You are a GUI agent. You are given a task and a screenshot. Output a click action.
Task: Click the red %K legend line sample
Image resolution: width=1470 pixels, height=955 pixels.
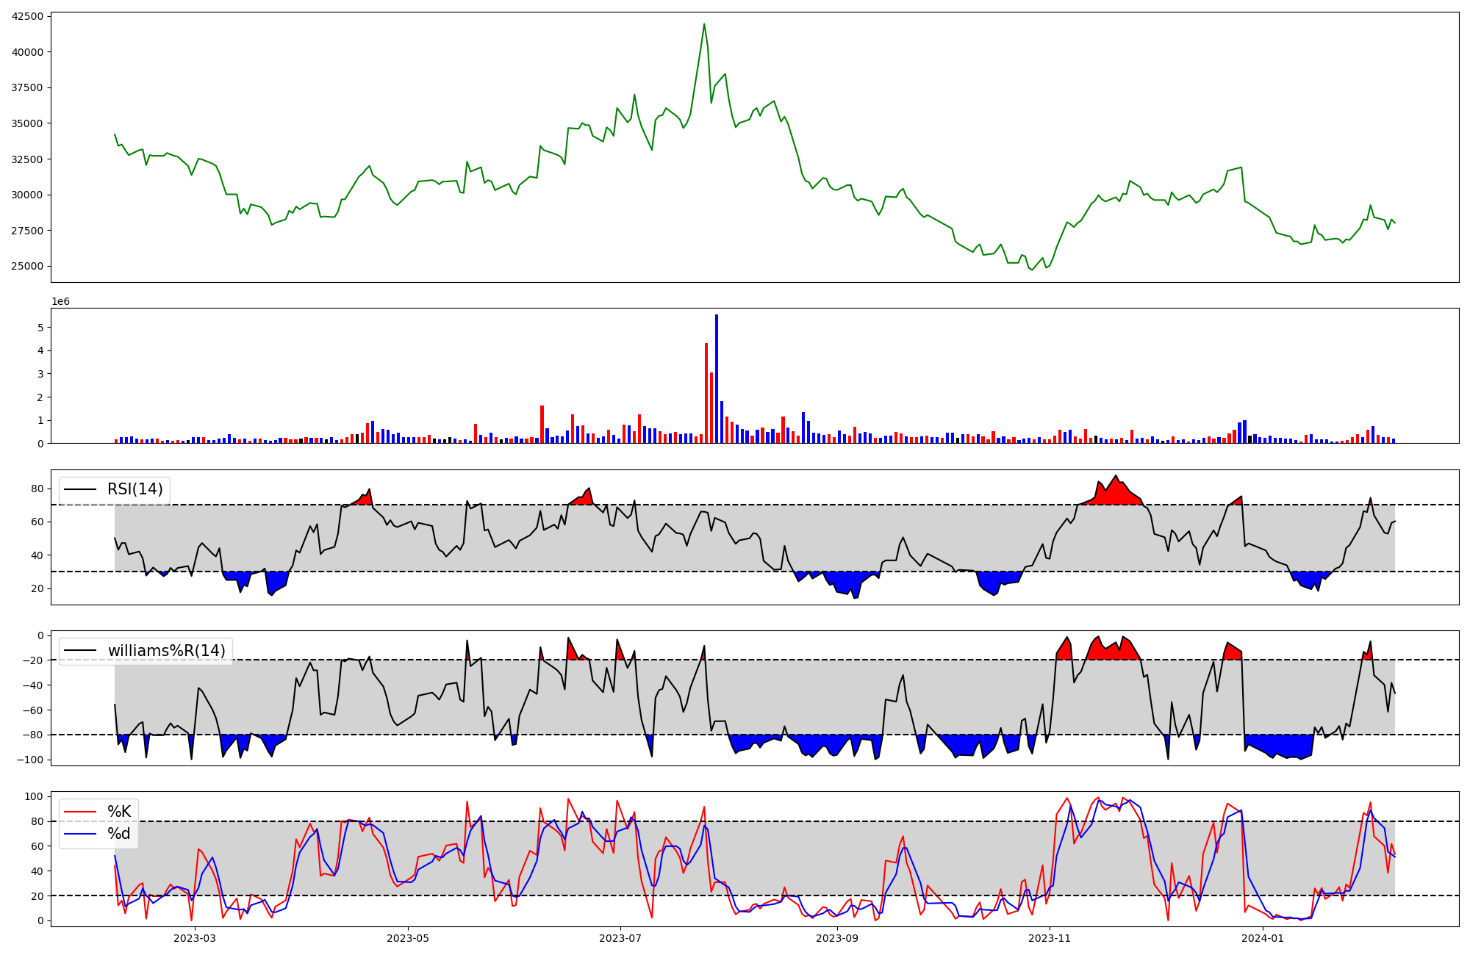pyautogui.click(x=81, y=812)
